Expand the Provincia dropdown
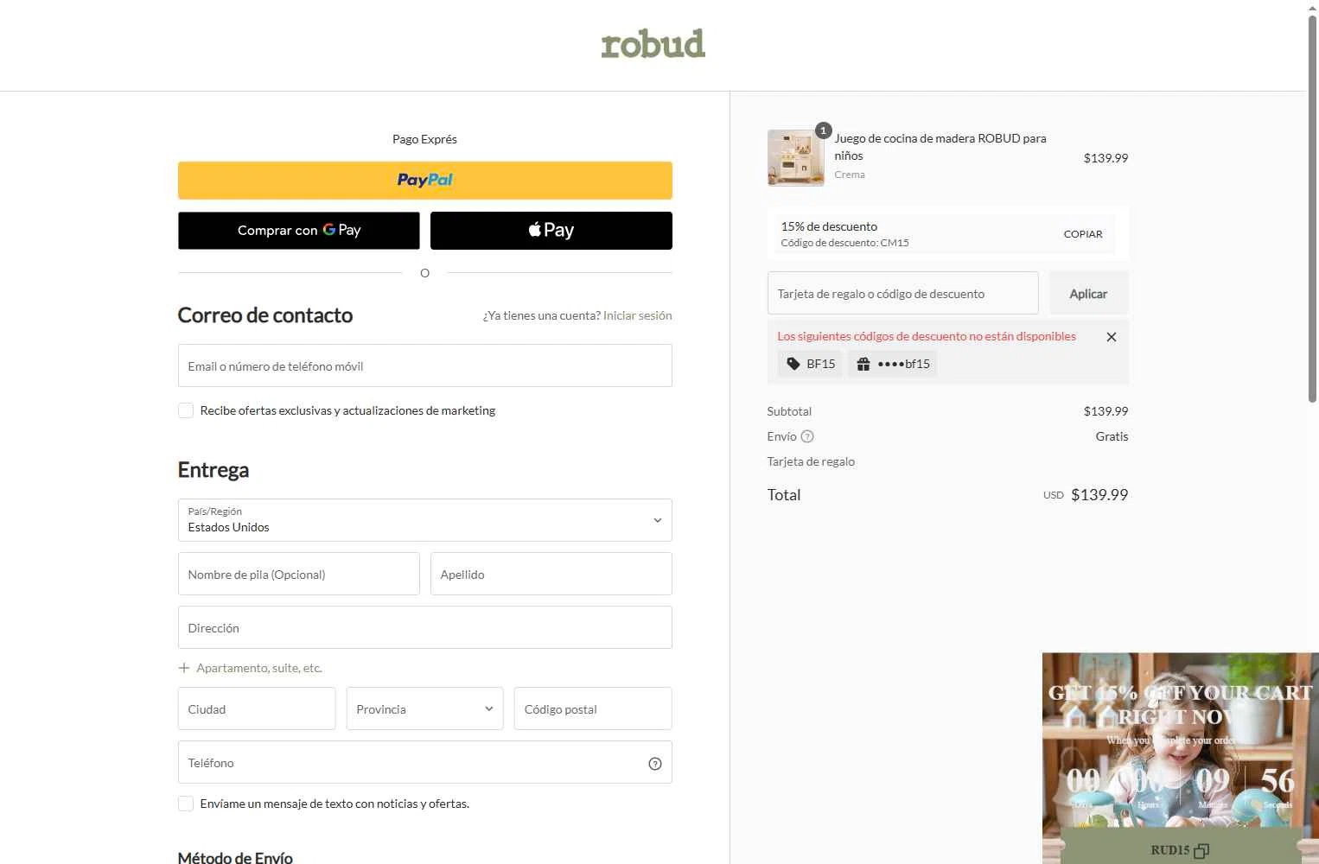 (424, 708)
